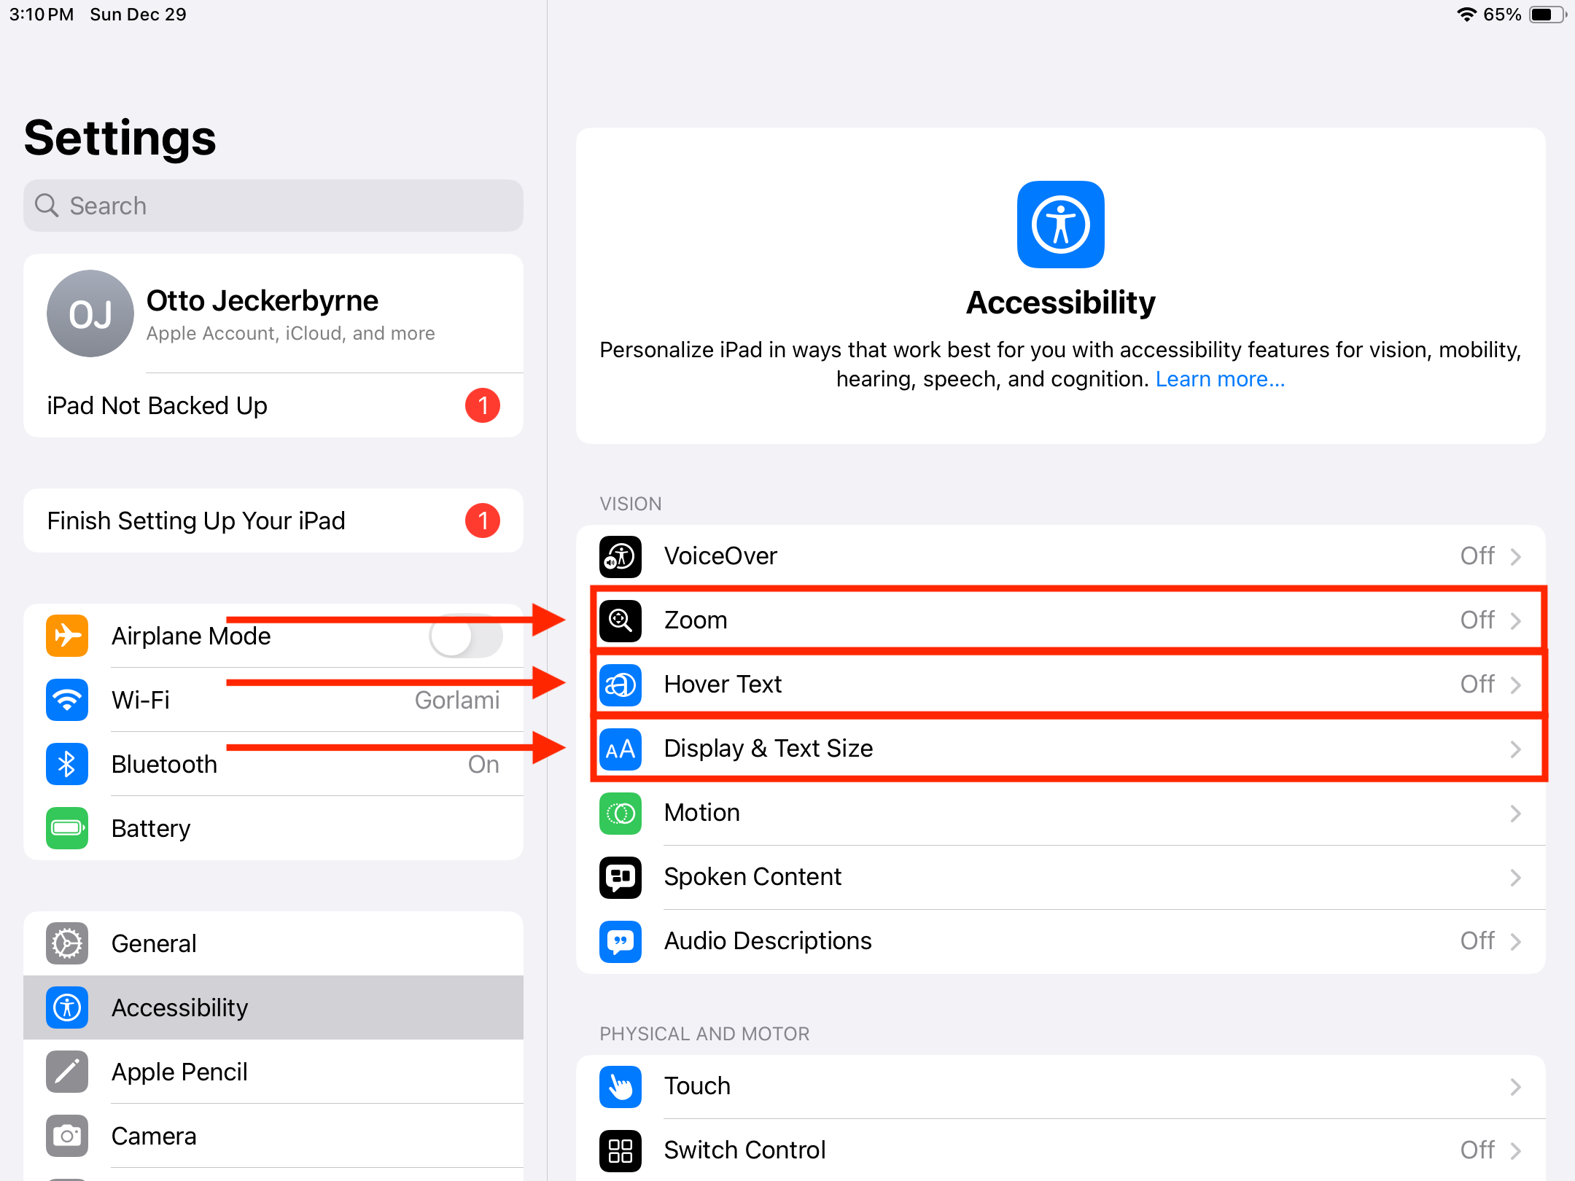Tap the green Battery icon
The height and width of the screenshot is (1181, 1575).
67,828
